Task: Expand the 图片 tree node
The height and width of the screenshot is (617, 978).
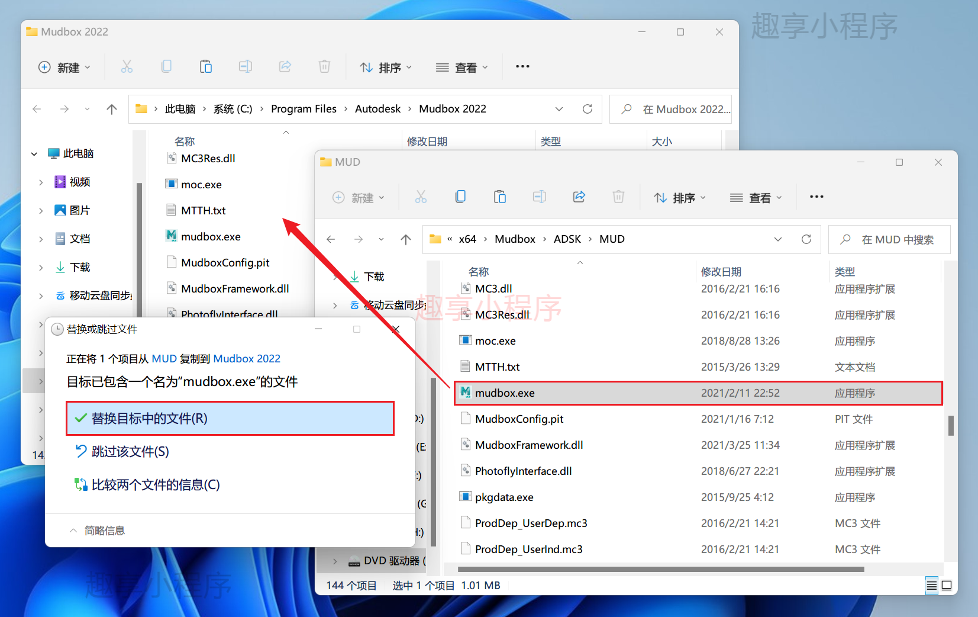Action: (41, 210)
